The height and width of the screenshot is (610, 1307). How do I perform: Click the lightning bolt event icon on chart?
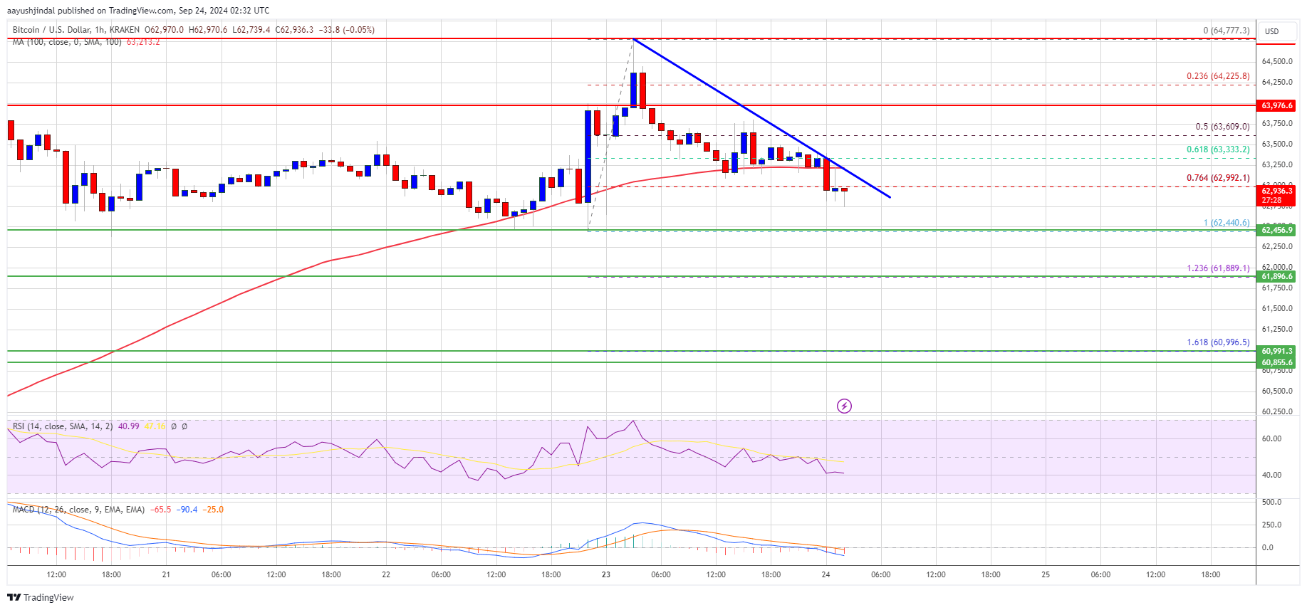pos(844,406)
